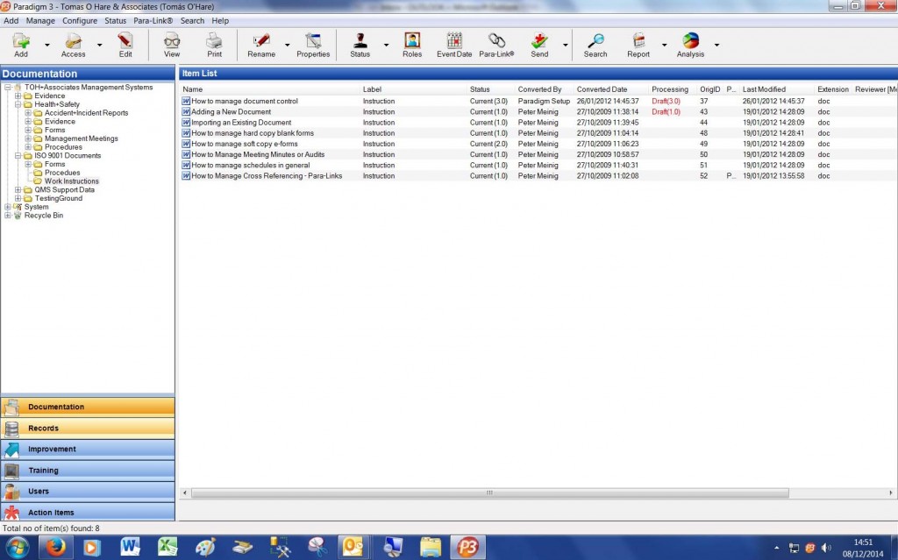Image resolution: width=898 pixels, height=560 pixels.
Task: Select the Work Instructions folder
Action: point(72,181)
